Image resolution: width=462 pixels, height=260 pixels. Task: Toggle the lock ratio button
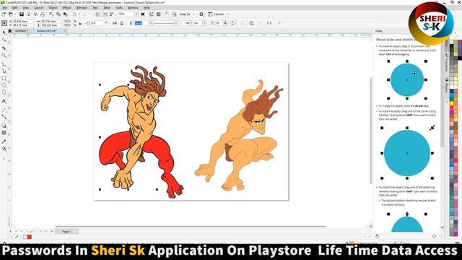(x=80, y=23)
